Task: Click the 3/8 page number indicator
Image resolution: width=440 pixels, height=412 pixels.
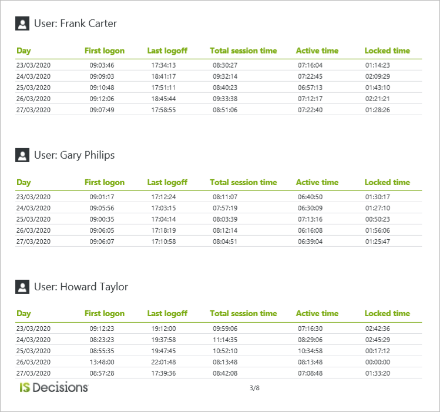Action: pyautogui.click(x=254, y=388)
